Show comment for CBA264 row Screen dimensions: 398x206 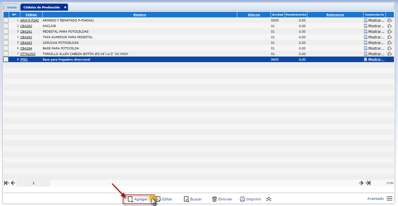pos(374,48)
